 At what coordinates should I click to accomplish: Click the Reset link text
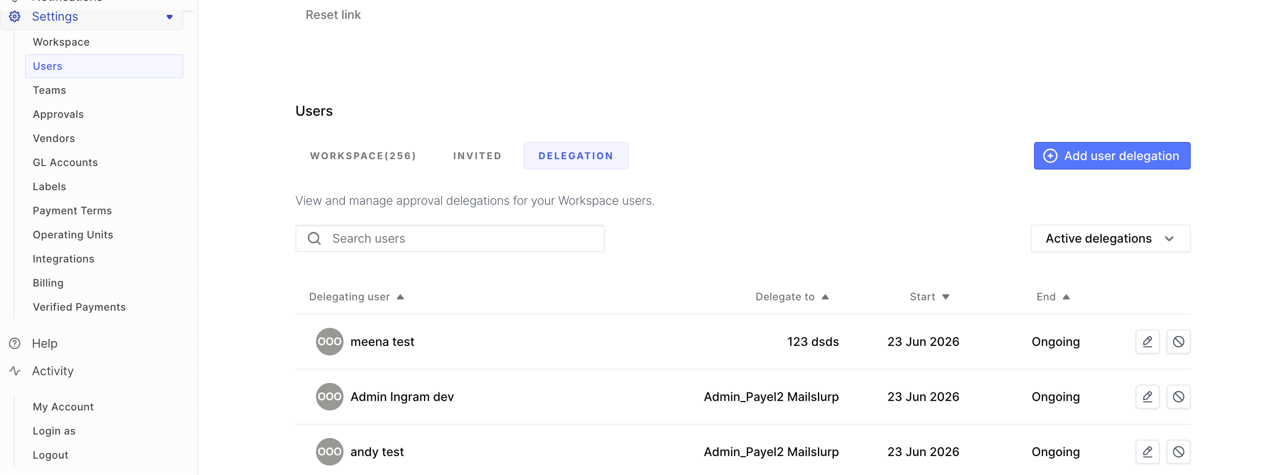[333, 15]
